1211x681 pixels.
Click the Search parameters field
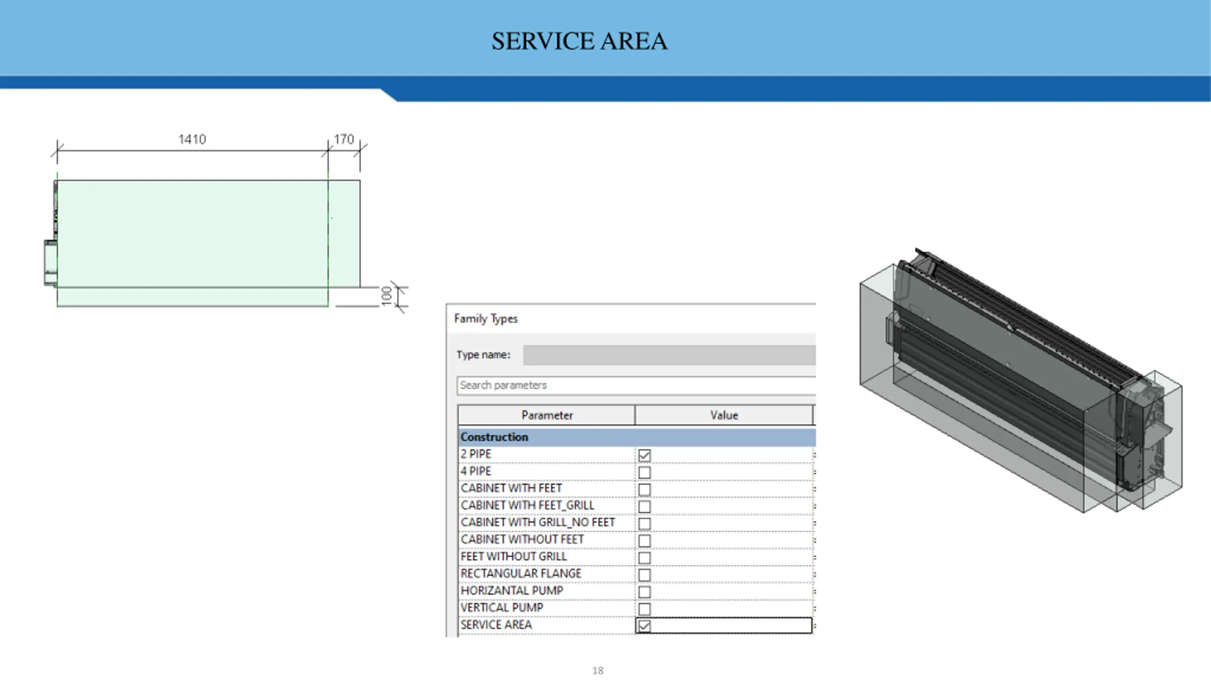636,385
